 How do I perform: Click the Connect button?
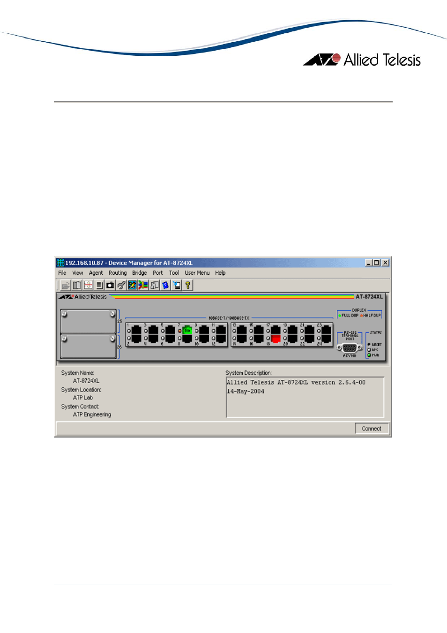pos(372,429)
